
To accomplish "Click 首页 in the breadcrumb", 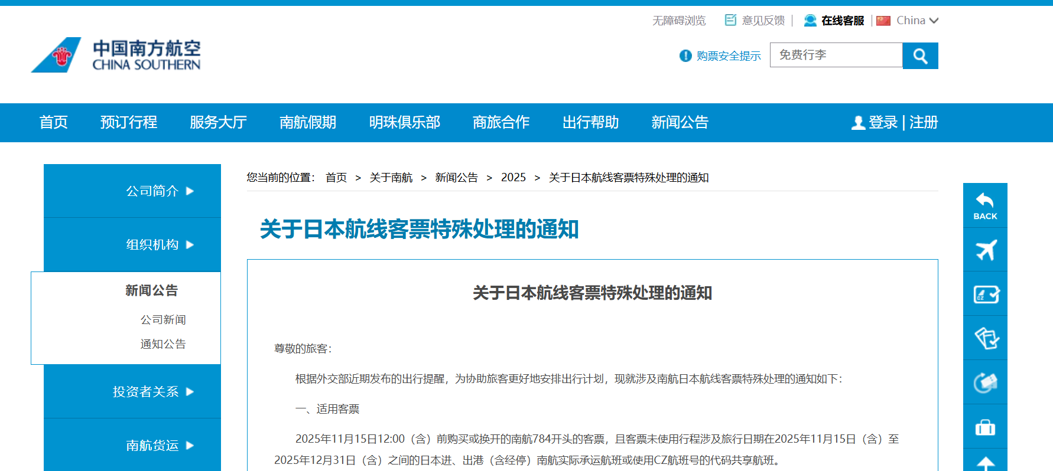I will coord(336,178).
